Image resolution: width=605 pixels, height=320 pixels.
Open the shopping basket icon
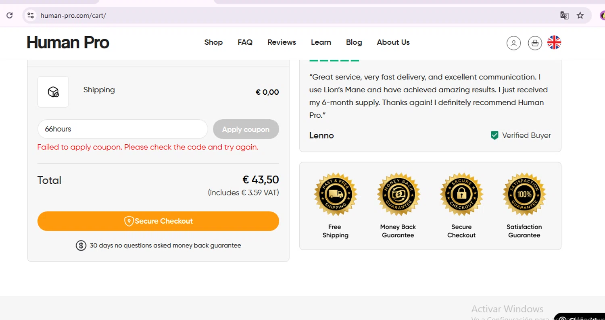(x=535, y=43)
